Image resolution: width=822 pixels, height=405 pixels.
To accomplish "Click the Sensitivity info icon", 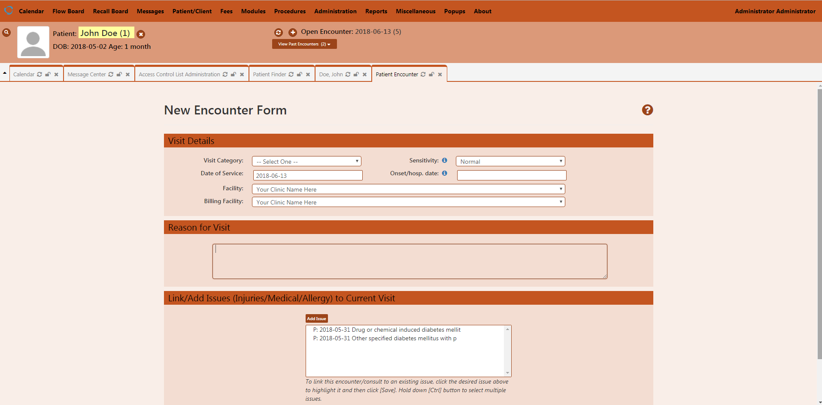I will click(444, 160).
